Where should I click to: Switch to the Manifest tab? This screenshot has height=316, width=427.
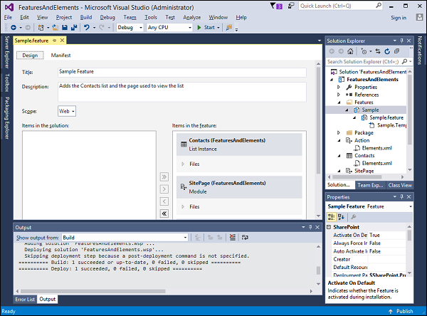tap(60, 55)
